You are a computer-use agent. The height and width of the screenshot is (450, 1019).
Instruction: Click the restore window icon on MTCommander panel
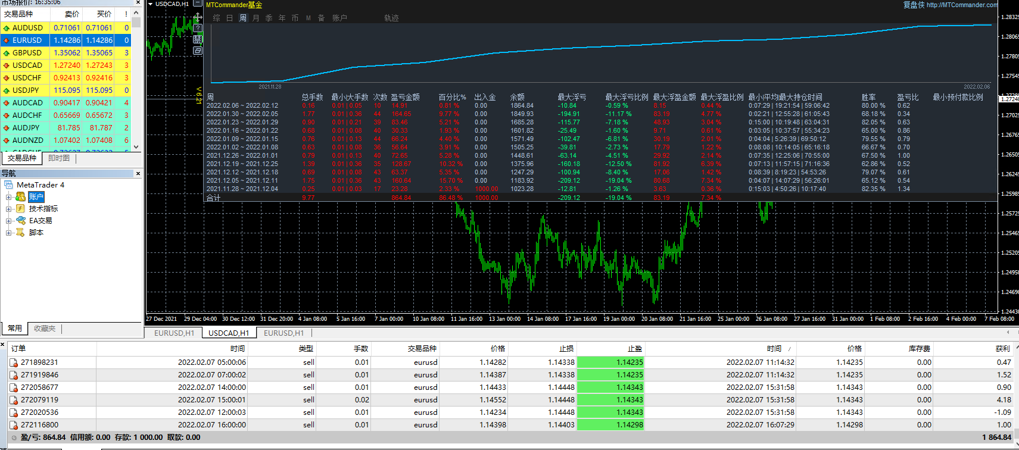tap(198, 51)
